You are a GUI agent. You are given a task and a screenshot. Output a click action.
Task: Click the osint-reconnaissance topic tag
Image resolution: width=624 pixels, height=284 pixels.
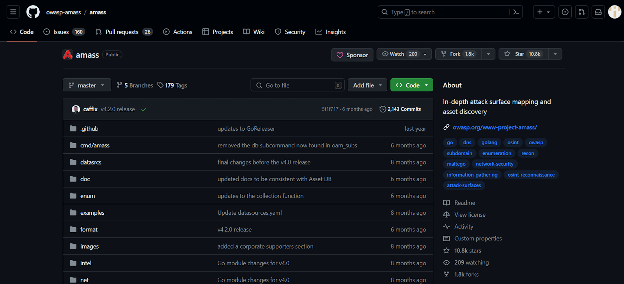(x=531, y=175)
